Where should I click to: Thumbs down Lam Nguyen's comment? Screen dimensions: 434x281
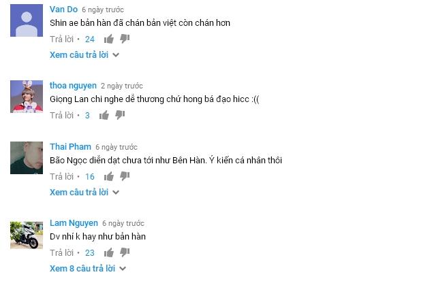125,252
